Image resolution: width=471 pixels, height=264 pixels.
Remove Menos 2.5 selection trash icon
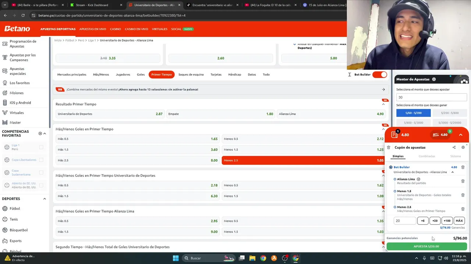pos(463,209)
